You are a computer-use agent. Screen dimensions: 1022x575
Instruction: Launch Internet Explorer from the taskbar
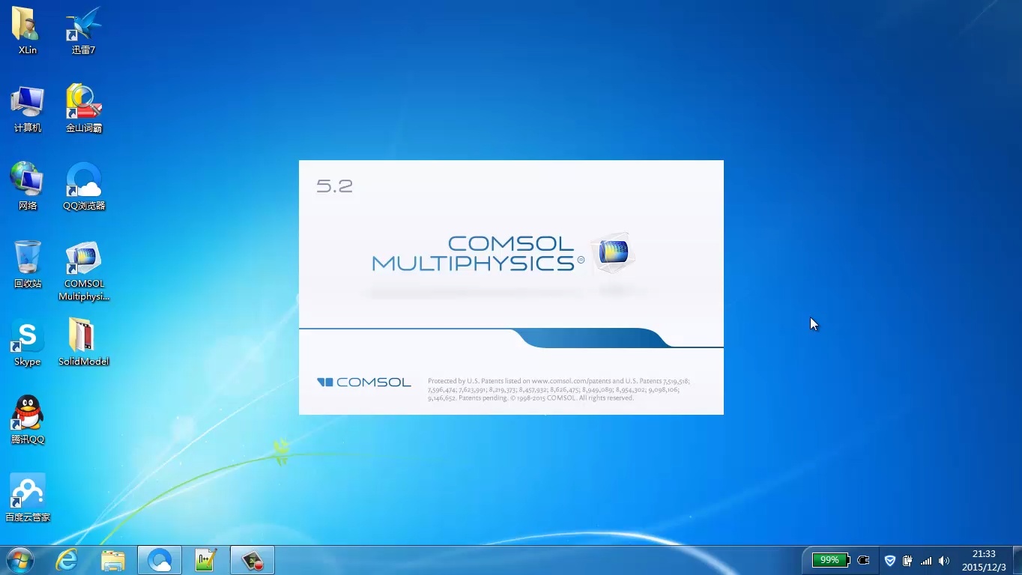click(x=67, y=560)
